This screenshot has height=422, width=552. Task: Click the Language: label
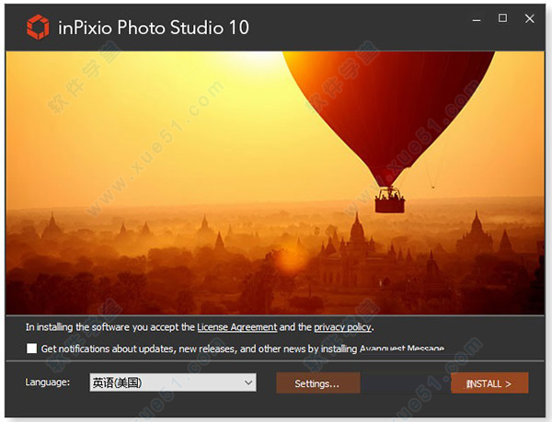tap(48, 382)
